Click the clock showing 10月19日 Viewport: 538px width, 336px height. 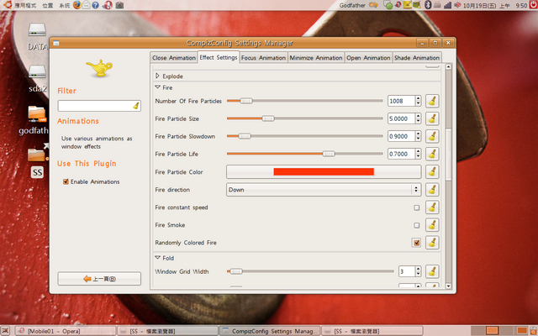[496, 5]
